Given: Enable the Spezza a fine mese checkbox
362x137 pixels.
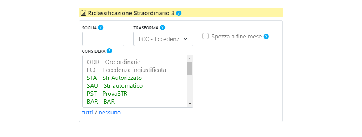Looking at the screenshot, I should (x=206, y=36).
